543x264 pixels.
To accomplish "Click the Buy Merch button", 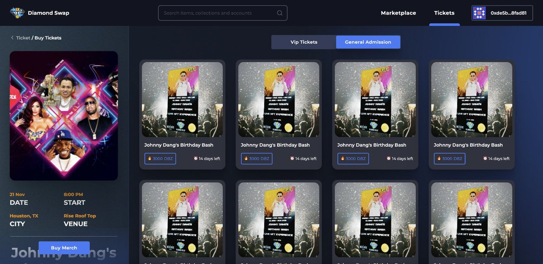I will point(64,248).
